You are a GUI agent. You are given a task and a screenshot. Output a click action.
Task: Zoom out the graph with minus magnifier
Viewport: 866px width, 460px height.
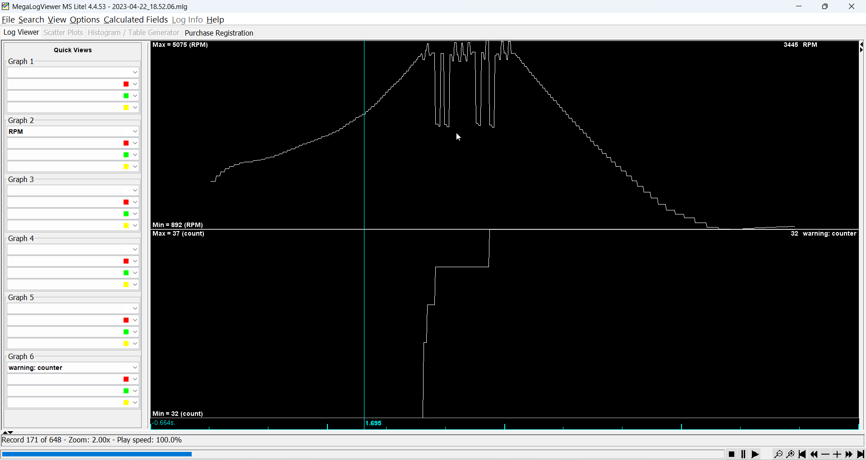click(x=778, y=454)
